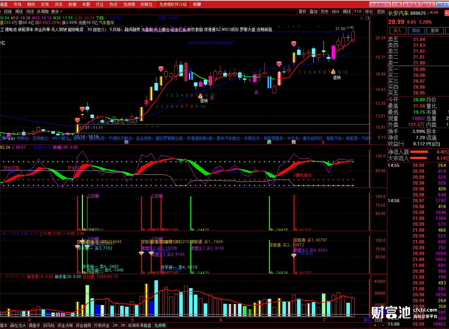Click the red gem icon above May peak candles
Image resolution: width=449 pixels, height=329 pixels.
coord(161,69)
